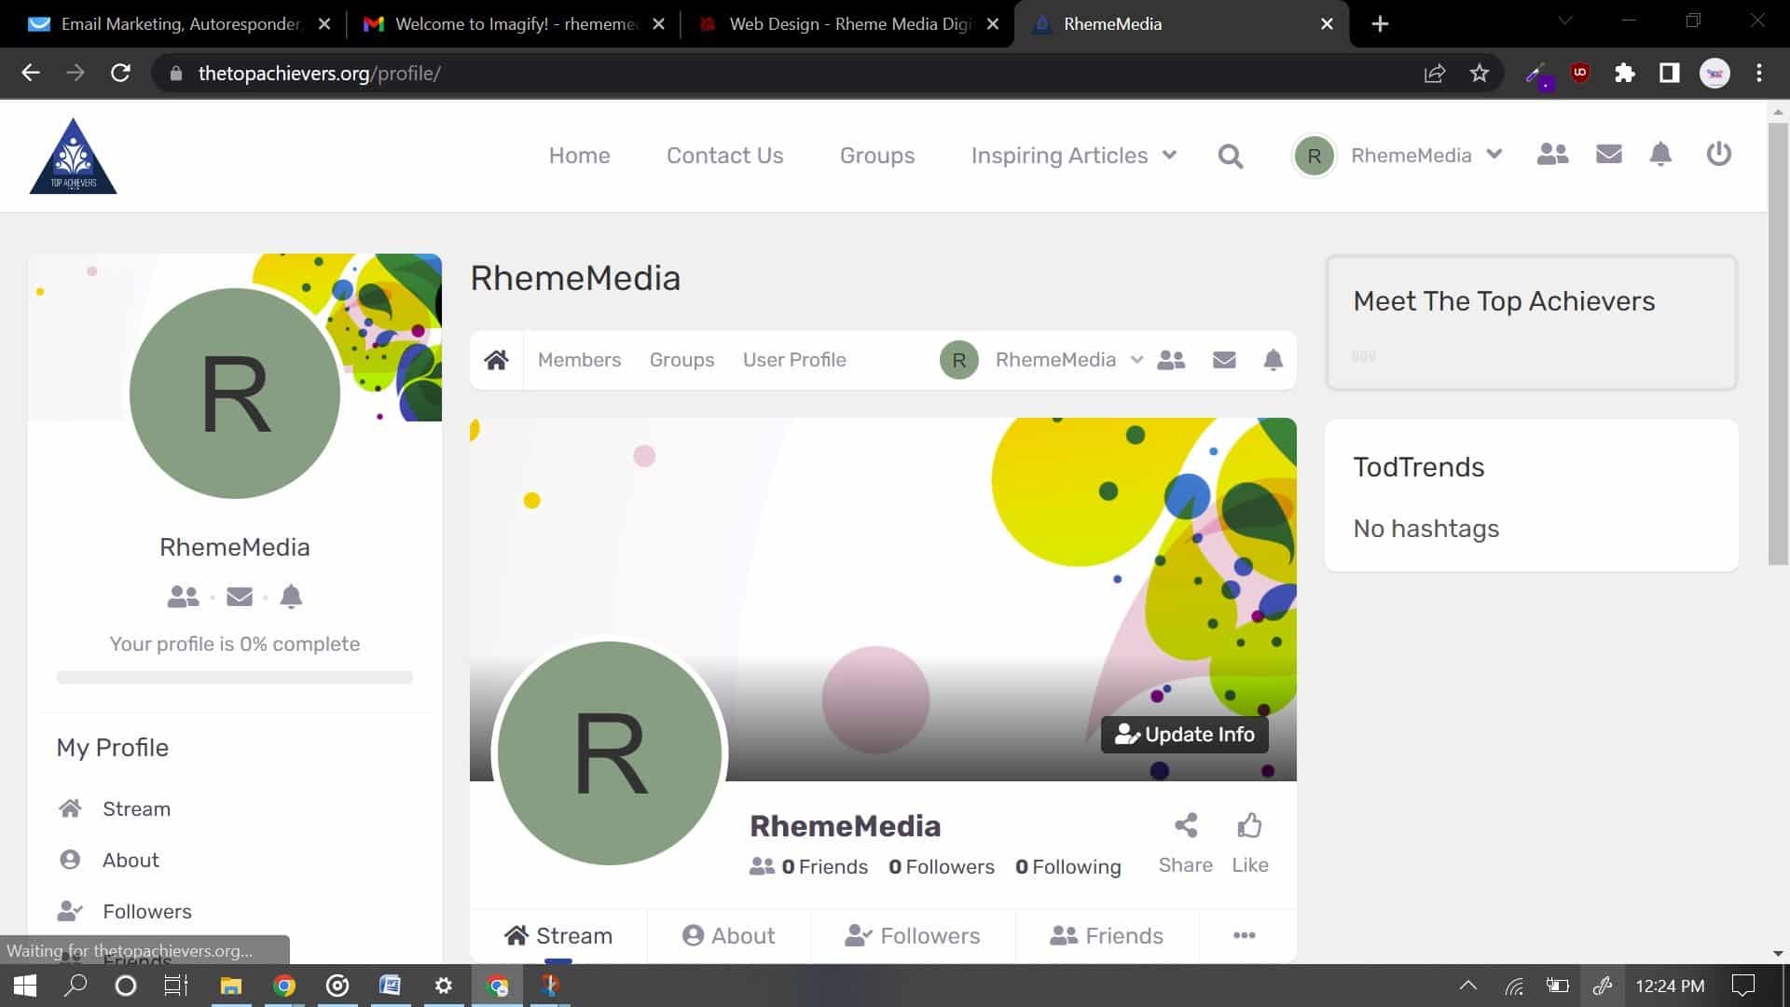Open Groups in site menu
The width and height of the screenshot is (1790, 1007).
pyautogui.click(x=877, y=156)
